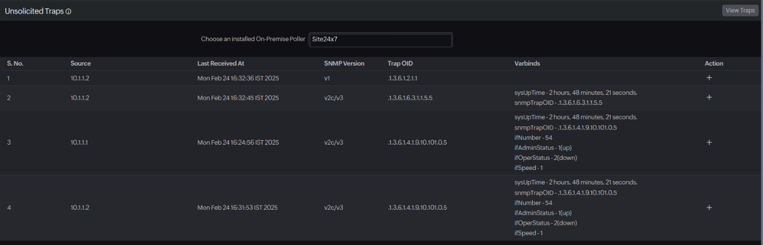Open the View Traps button
763x245 pixels.
point(740,10)
